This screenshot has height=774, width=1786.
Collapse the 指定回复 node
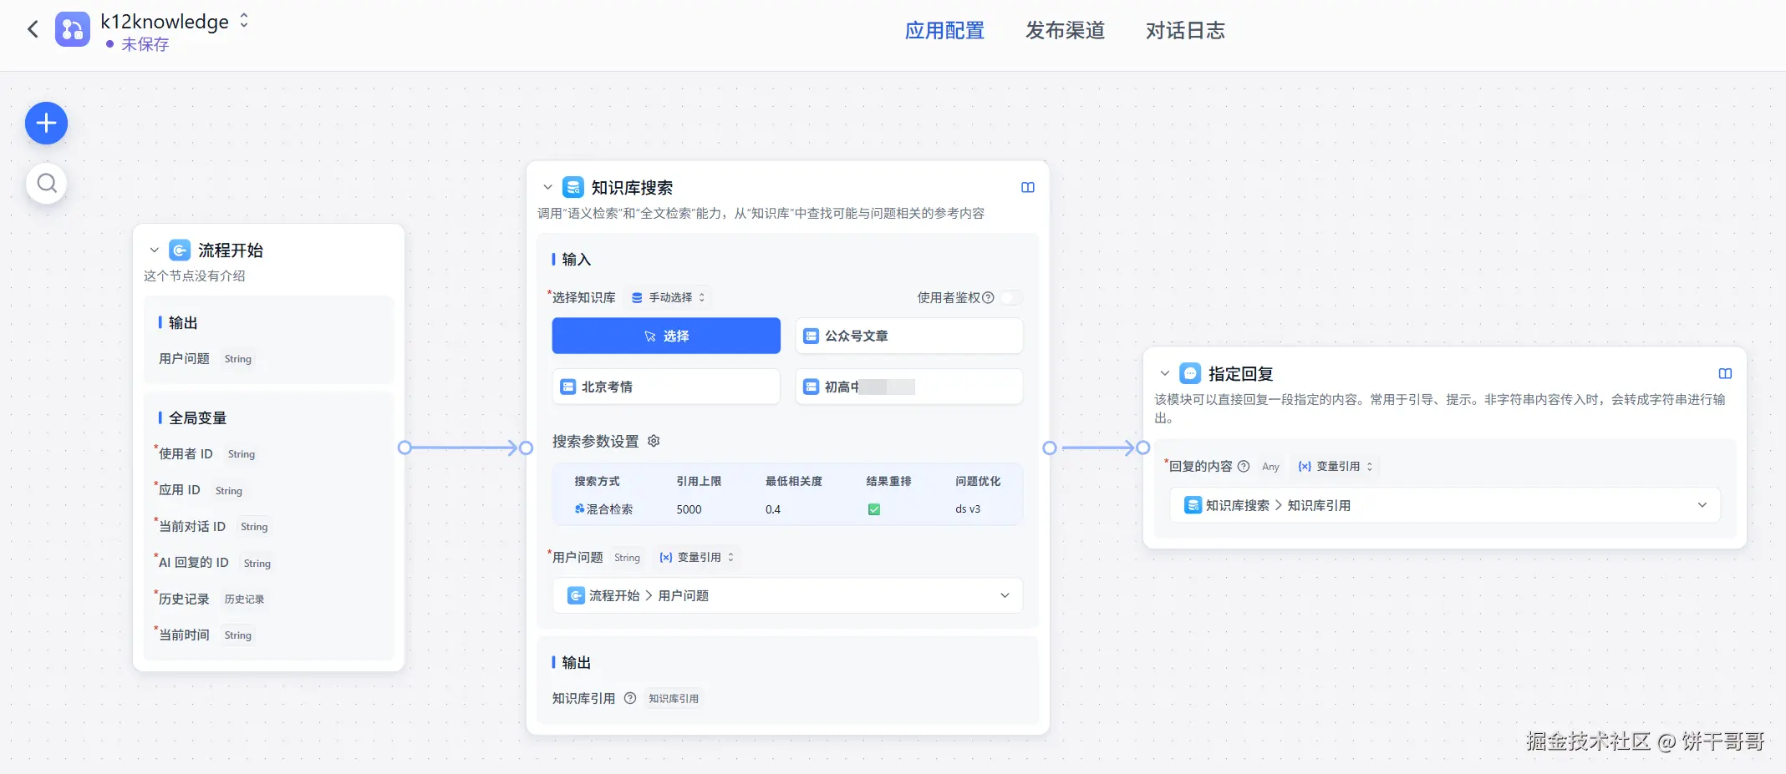pos(1164,374)
